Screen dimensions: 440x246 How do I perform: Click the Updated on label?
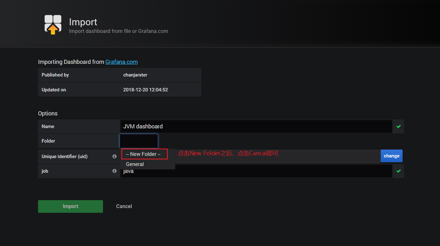point(54,90)
